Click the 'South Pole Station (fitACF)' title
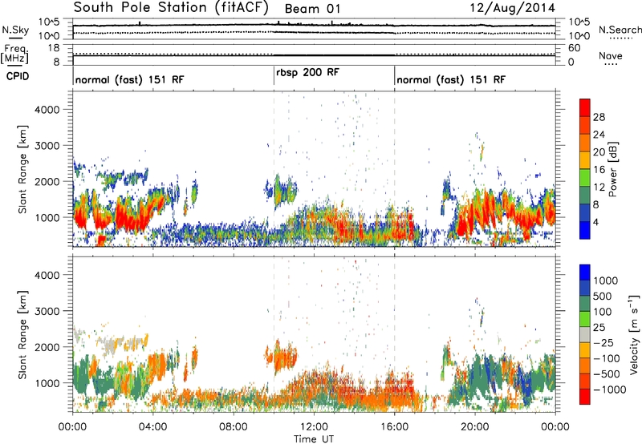 click(171, 7)
